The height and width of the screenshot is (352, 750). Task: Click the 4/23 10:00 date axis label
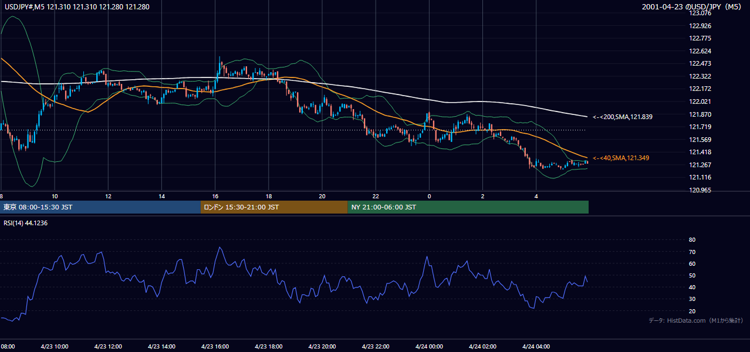point(54,346)
